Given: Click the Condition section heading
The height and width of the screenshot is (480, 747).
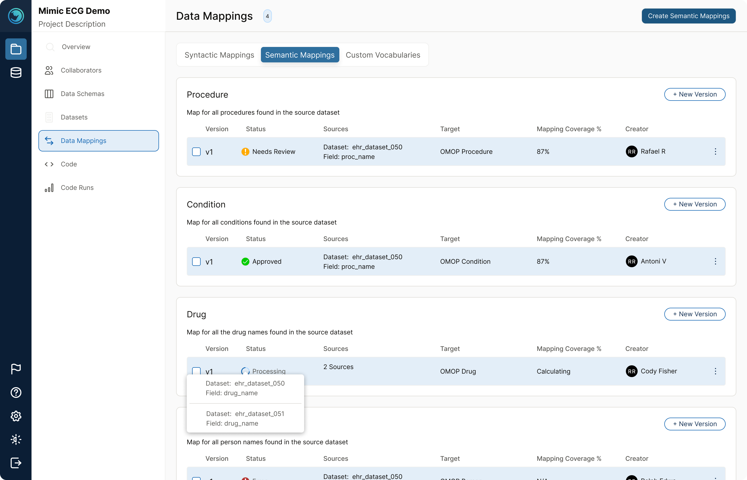Looking at the screenshot, I should click(x=206, y=205).
